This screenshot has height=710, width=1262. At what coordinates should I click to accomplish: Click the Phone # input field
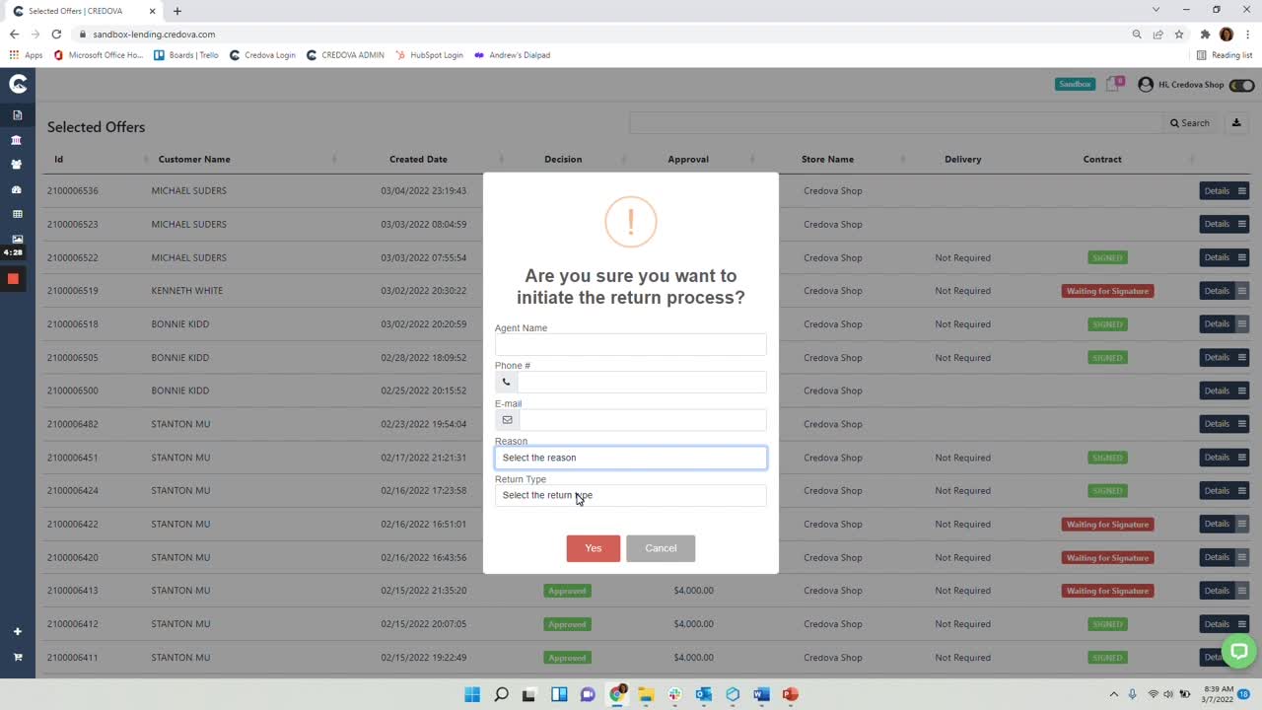point(642,382)
